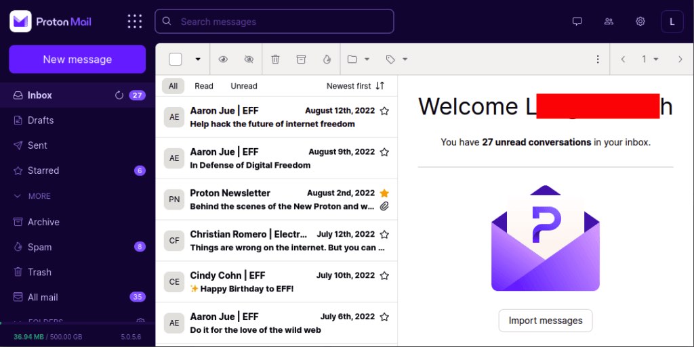Open the Newest first sort dropdown
Viewport: 694px width, 347px height.
point(355,86)
